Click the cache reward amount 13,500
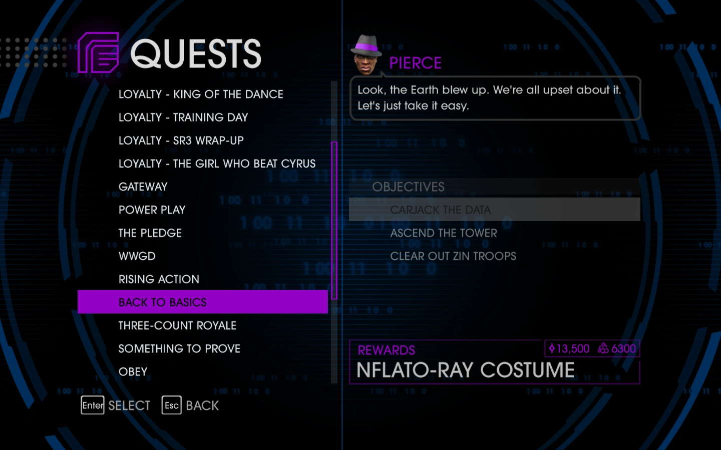 coord(569,348)
